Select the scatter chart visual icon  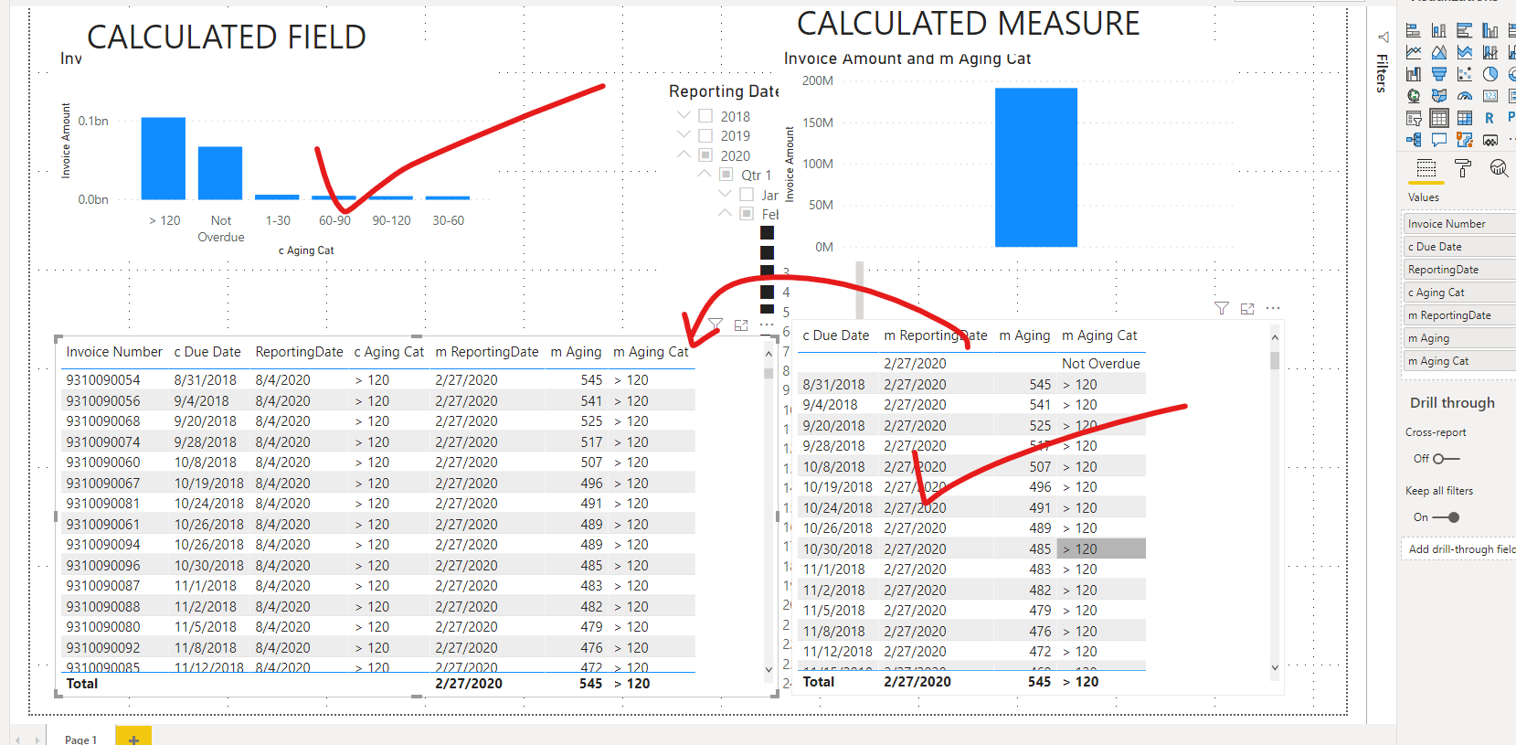coord(1465,74)
